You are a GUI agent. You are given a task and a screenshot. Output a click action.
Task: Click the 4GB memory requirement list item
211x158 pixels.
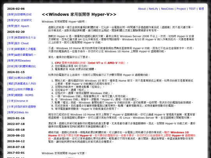click(75, 69)
